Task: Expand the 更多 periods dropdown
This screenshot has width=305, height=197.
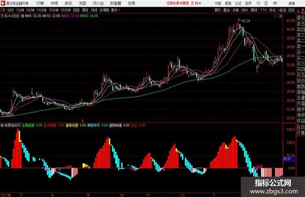Action: (x=116, y=10)
